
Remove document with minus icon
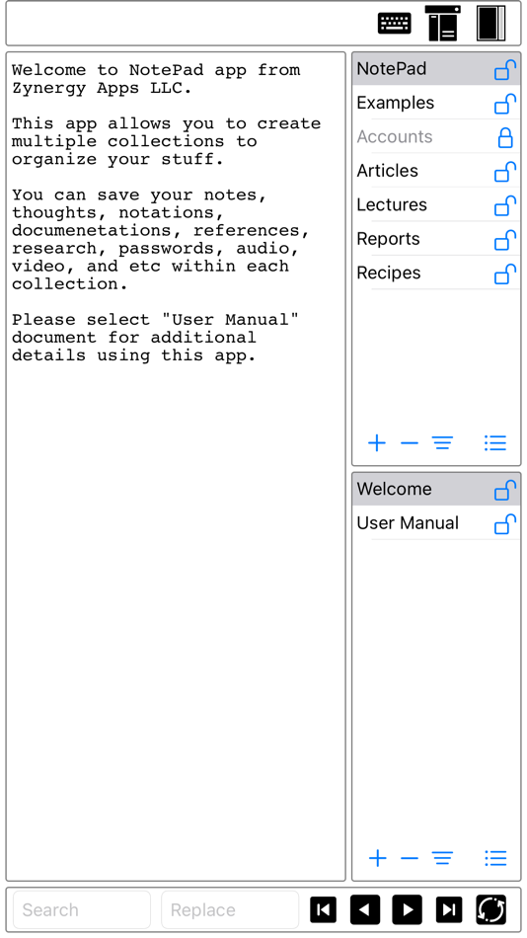point(410,859)
